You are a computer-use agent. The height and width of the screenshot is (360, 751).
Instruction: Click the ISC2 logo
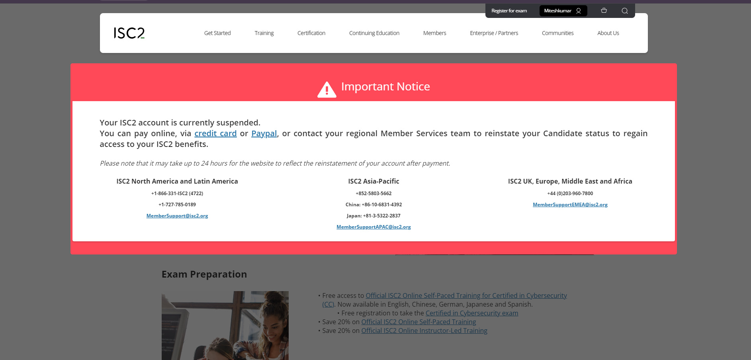tap(129, 33)
